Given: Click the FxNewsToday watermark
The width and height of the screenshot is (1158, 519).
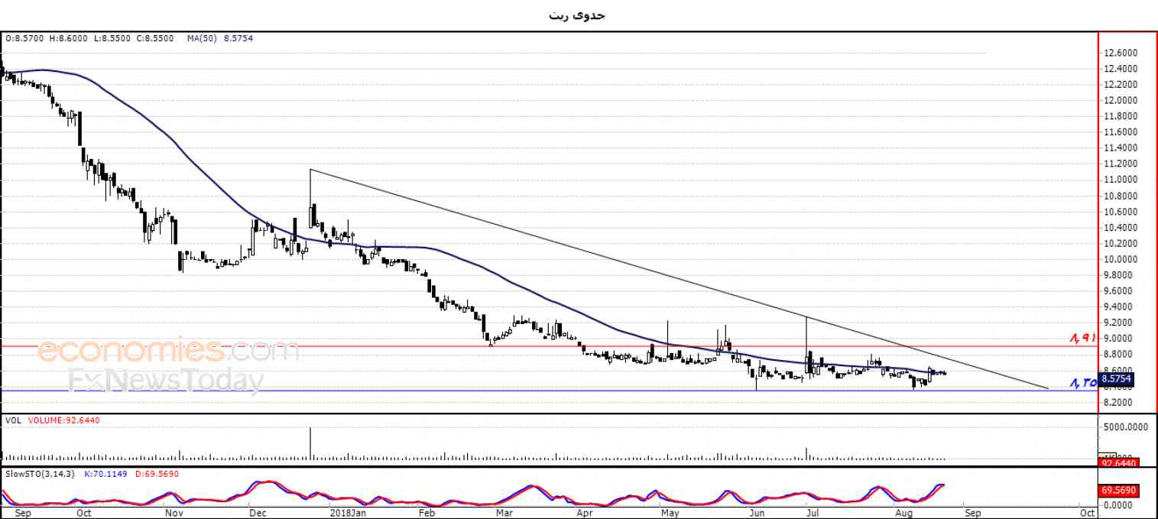Looking at the screenshot, I should (x=166, y=380).
